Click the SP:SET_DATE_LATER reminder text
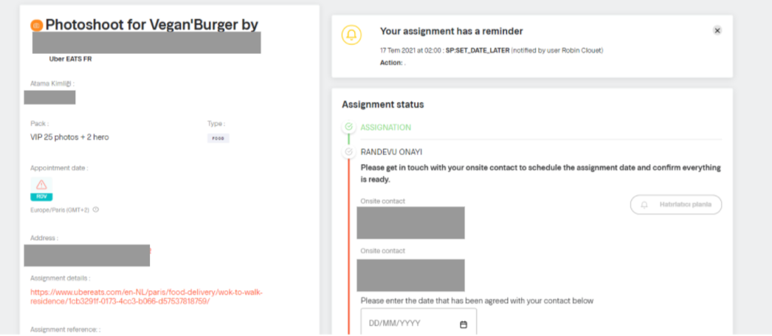This screenshot has height=336, width=772. click(x=477, y=50)
